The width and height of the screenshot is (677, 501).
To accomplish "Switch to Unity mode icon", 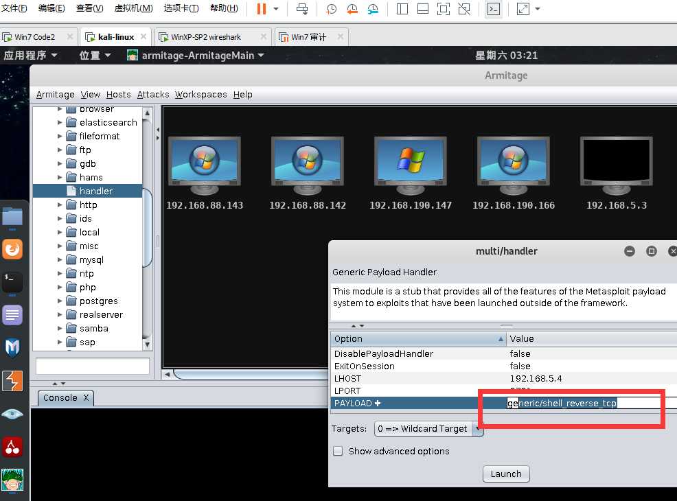I will [x=464, y=9].
